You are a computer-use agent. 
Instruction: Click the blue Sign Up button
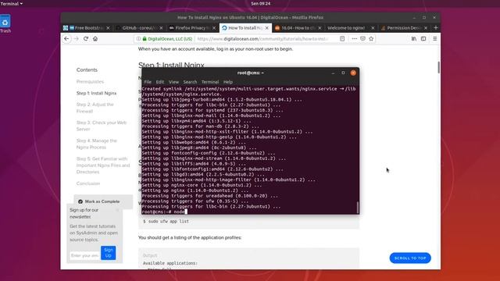click(109, 253)
